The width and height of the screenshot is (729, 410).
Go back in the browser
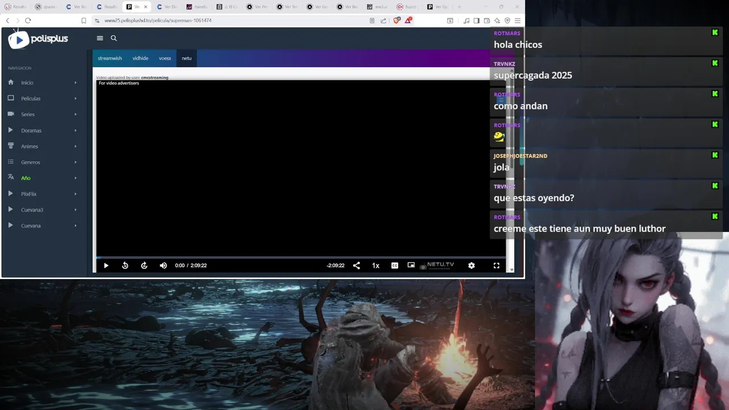pos(7,20)
